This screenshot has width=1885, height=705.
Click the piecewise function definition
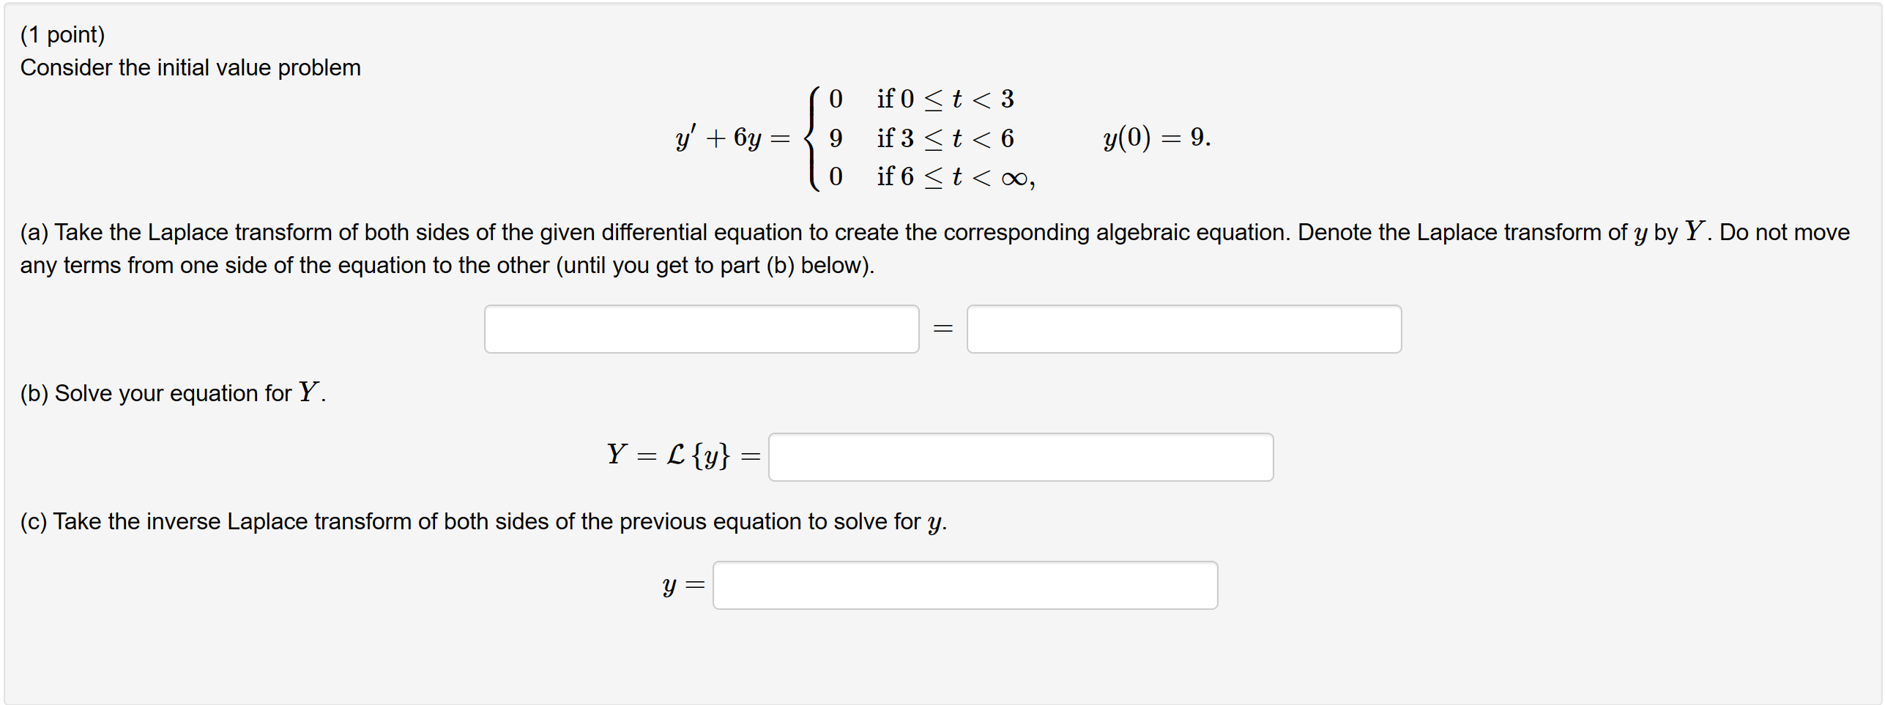click(919, 138)
